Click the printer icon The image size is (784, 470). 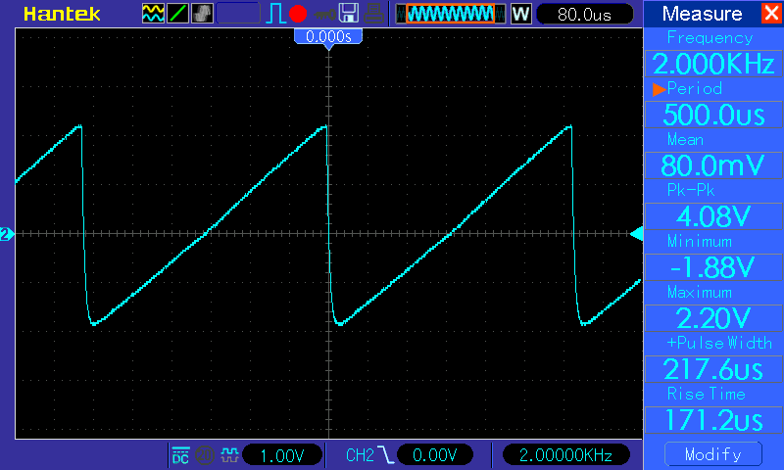[373, 14]
